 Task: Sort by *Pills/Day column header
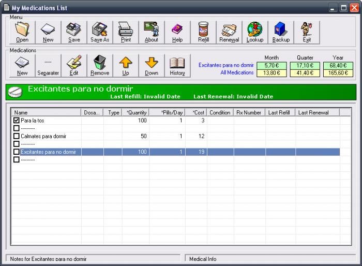tap(167, 112)
